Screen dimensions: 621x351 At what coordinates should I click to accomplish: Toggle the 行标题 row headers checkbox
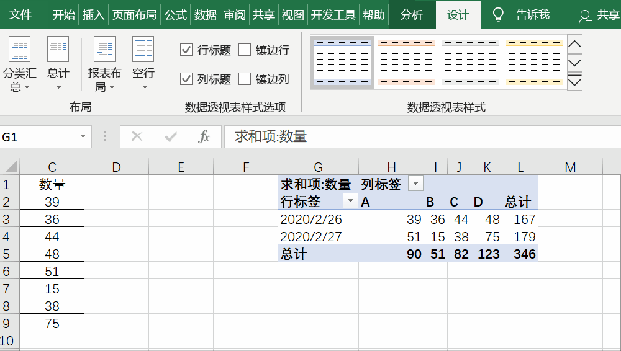[x=186, y=50]
